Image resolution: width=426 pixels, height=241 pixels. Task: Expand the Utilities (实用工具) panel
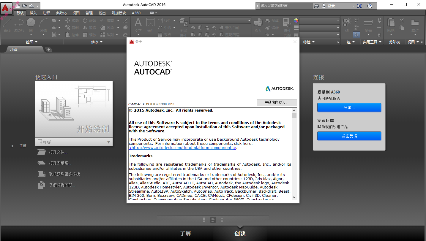click(372, 42)
